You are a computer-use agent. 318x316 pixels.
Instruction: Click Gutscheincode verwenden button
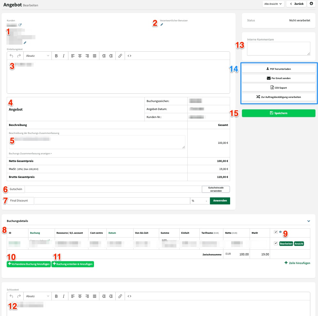(216, 189)
